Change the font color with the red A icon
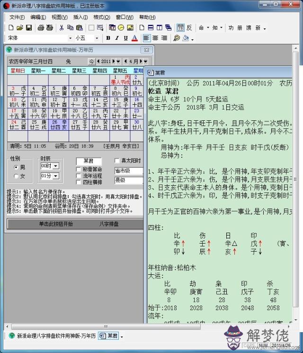This screenshot has width=303, height=353. 134,38
